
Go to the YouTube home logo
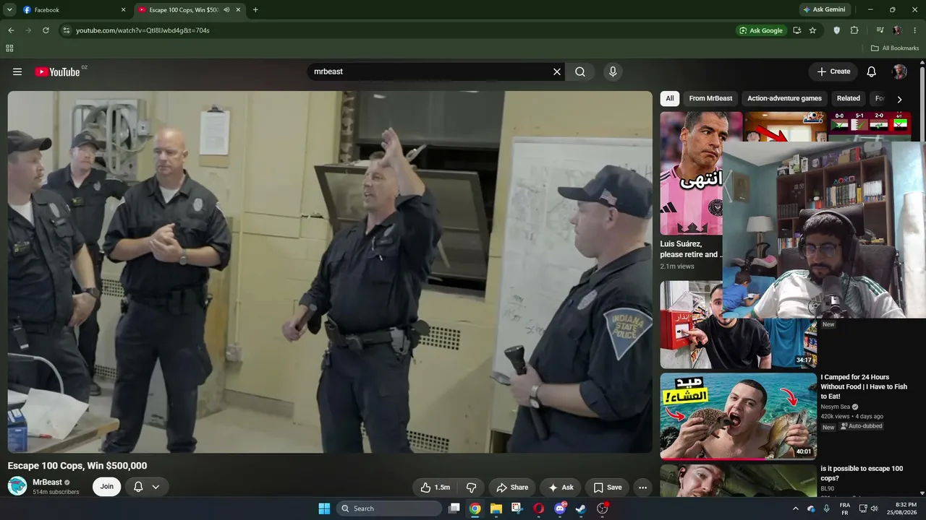click(57, 71)
